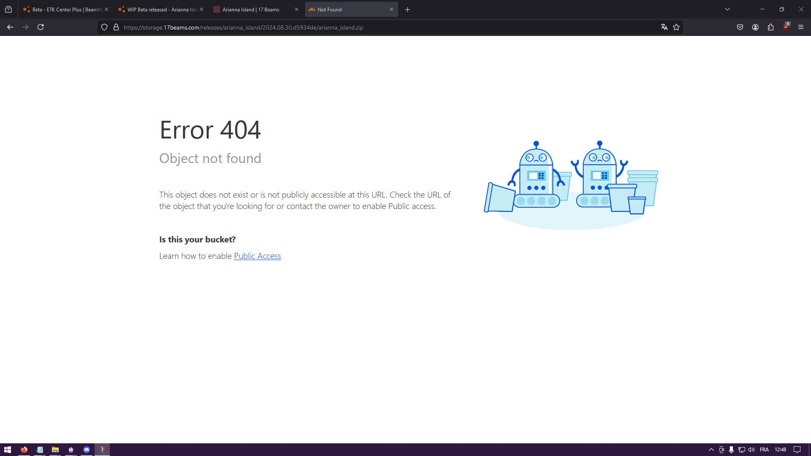Click the site padlock icon
The image size is (811, 456).
click(x=116, y=27)
